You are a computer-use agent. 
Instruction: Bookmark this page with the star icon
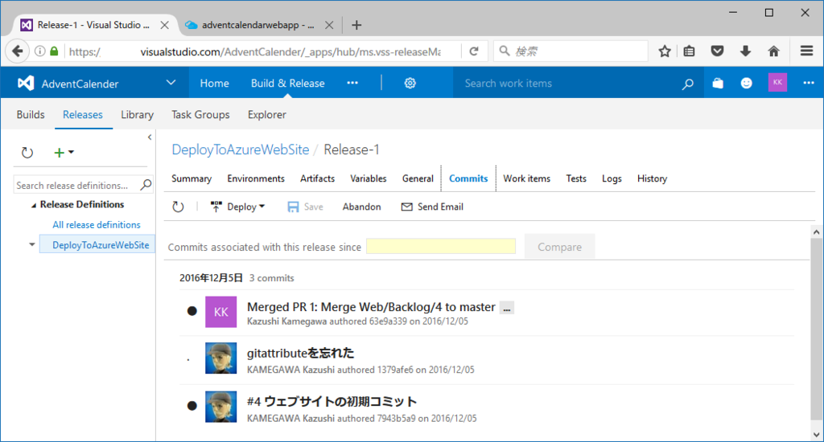click(665, 51)
